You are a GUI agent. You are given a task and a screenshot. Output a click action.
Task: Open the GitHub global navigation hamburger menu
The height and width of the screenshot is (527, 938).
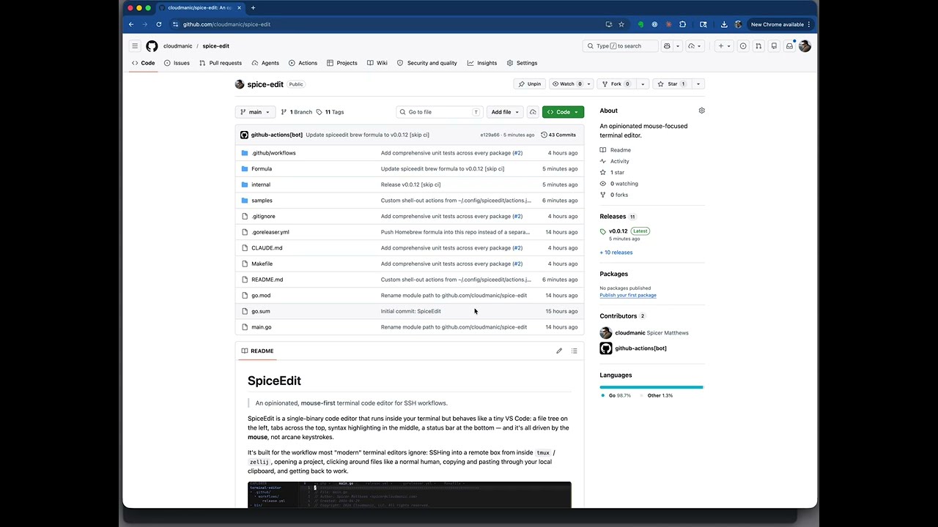tap(135, 46)
